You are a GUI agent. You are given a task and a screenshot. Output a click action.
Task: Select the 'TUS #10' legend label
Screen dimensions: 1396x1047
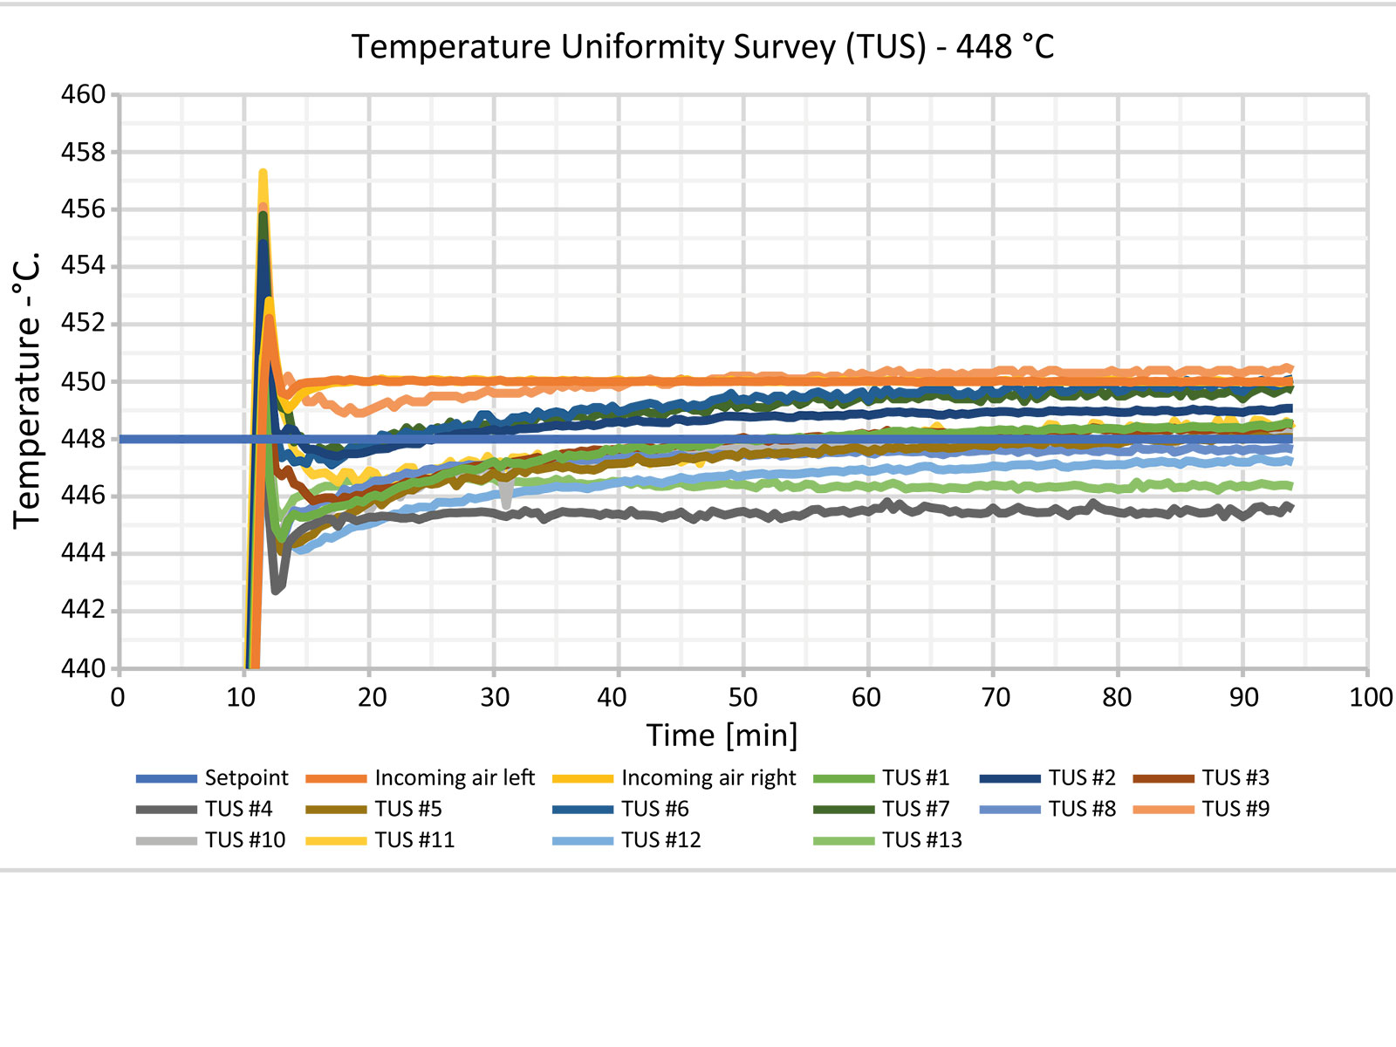coord(245,840)
